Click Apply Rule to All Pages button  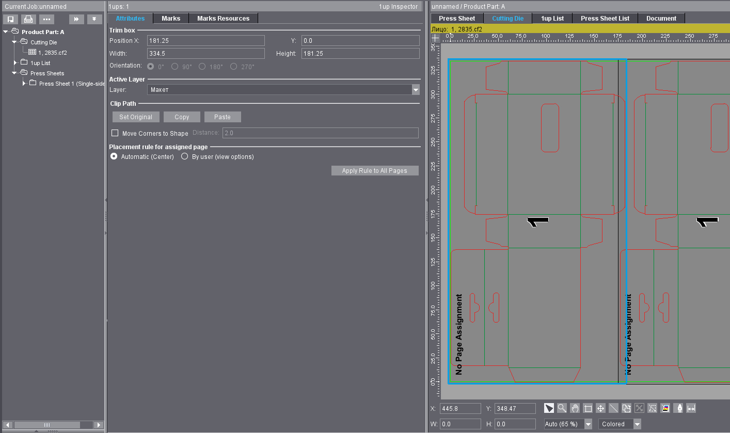tap(374, 171)
